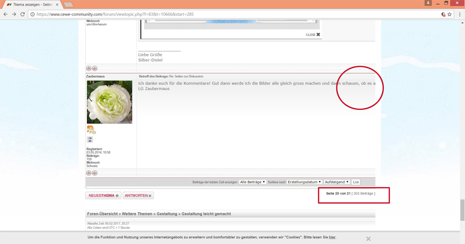
Task: Go forward in browser history
Action: click(14, 14)
